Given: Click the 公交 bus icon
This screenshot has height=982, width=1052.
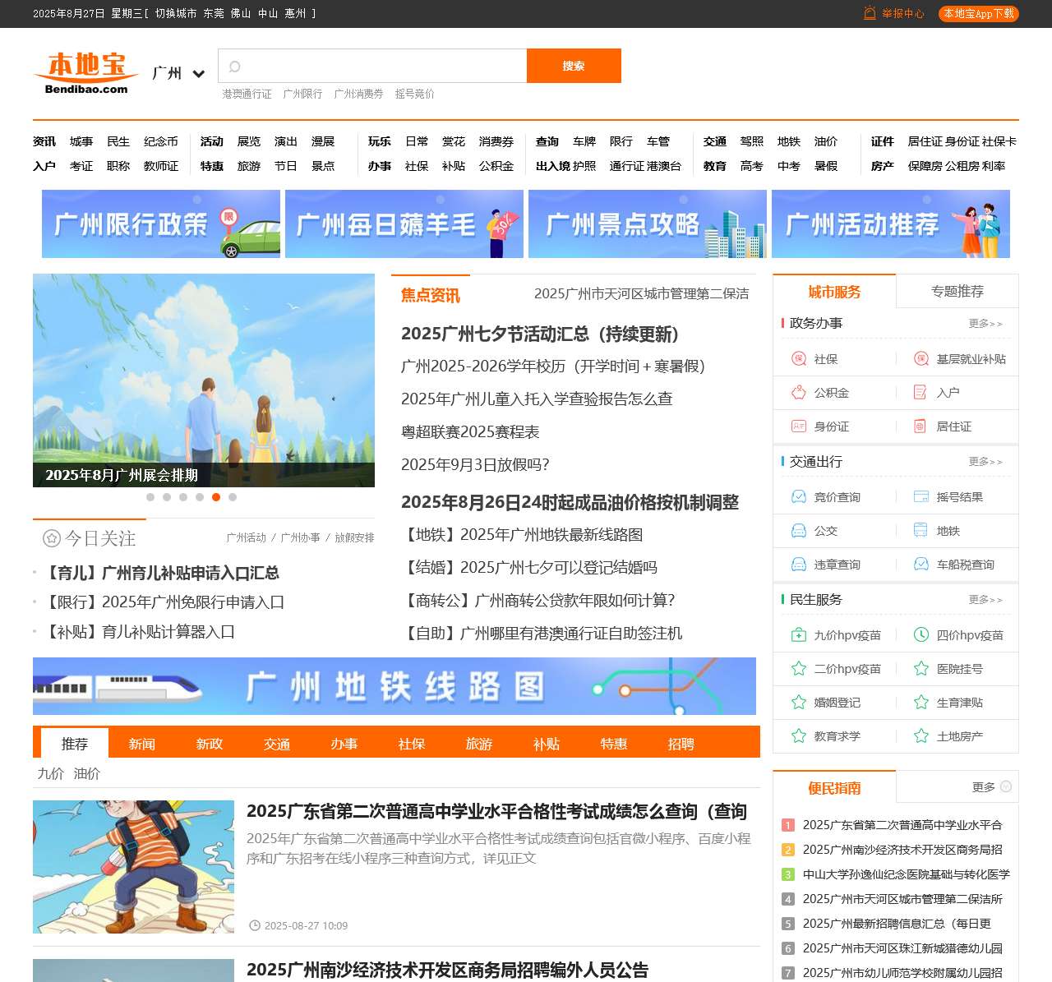Looking at the screenshot, I should (x=798, y=531).
